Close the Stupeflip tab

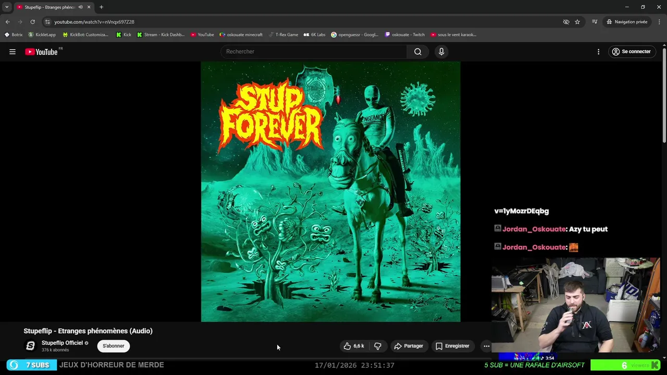click(x=89, y=7)
